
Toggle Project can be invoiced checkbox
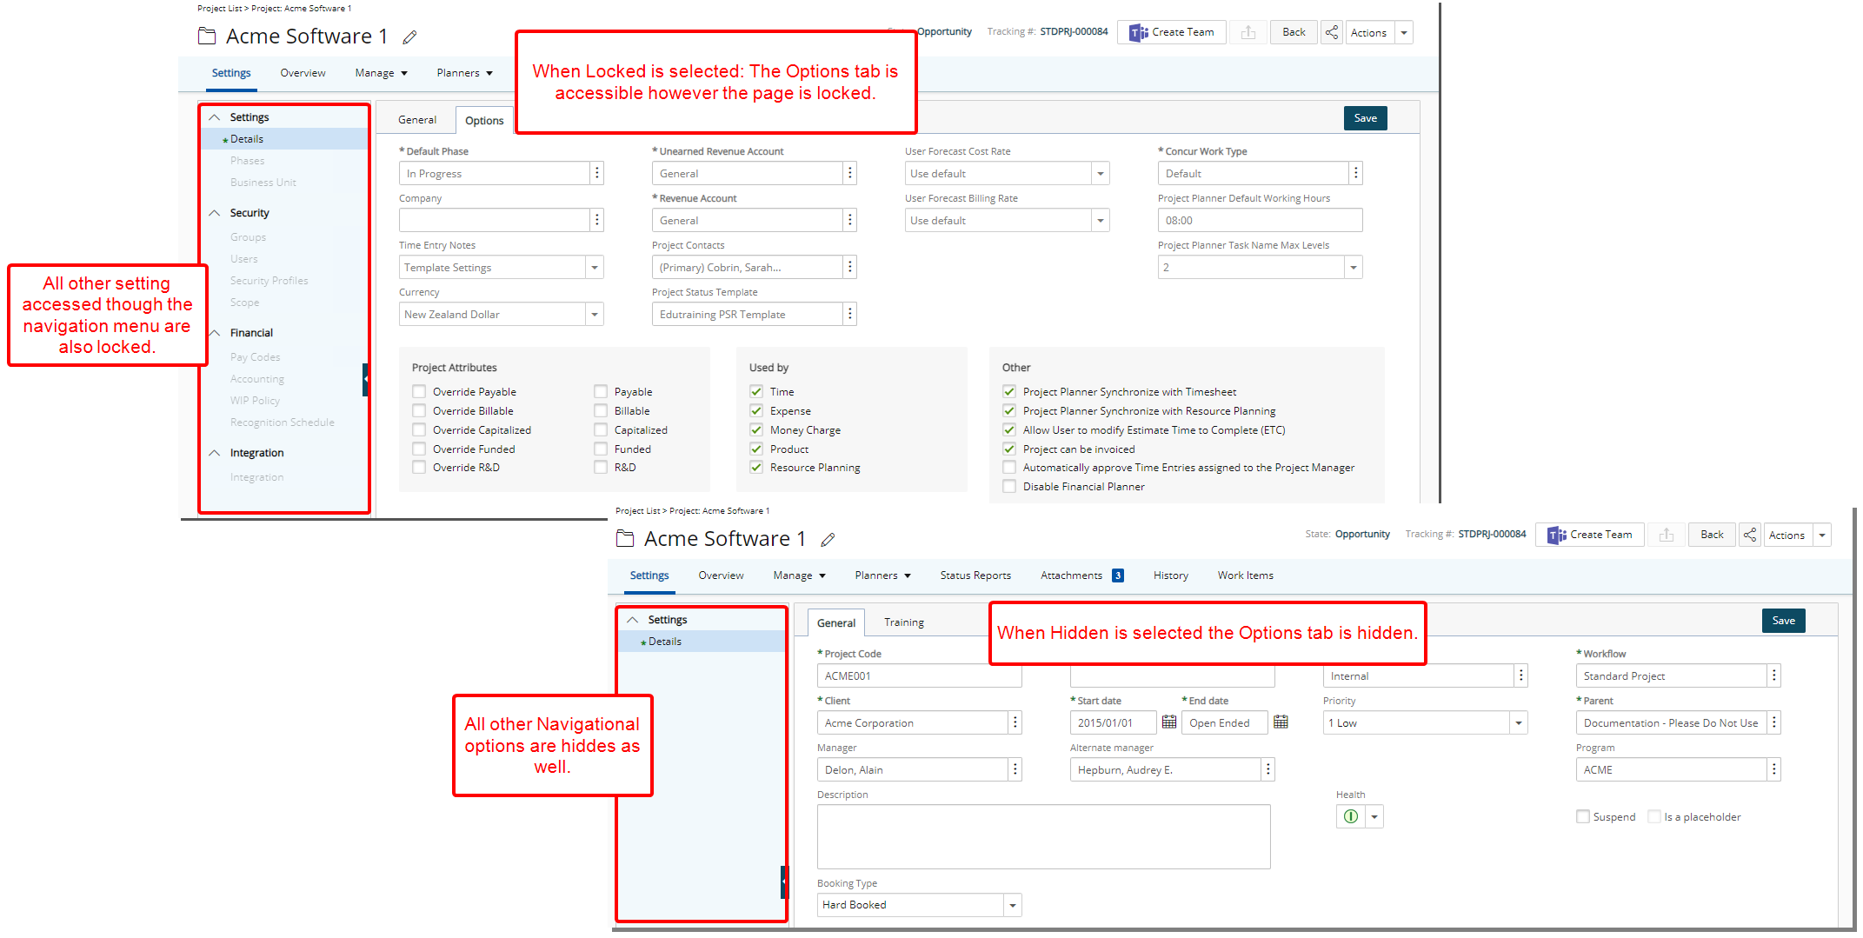pyautogui.click(x=1009, y=449)
